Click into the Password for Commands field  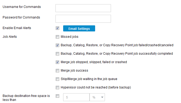coord(83,19)
